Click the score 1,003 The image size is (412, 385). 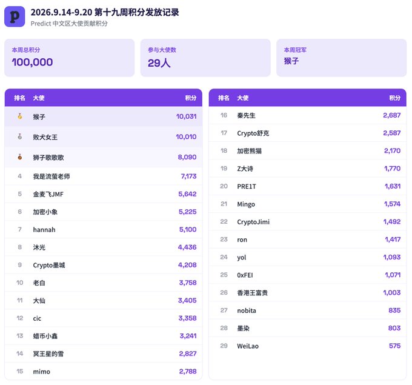[392, 292]
